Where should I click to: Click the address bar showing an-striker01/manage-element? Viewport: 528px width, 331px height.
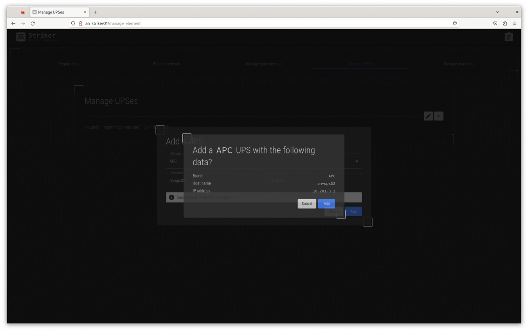(264, 23)
